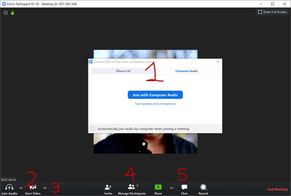Click End Meeting
Viewport: 291px width, 196px height.
click(x=278, y=189)
